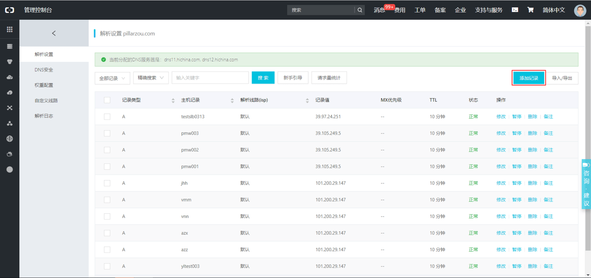Click the 导入/导出 button

point(562,78)
